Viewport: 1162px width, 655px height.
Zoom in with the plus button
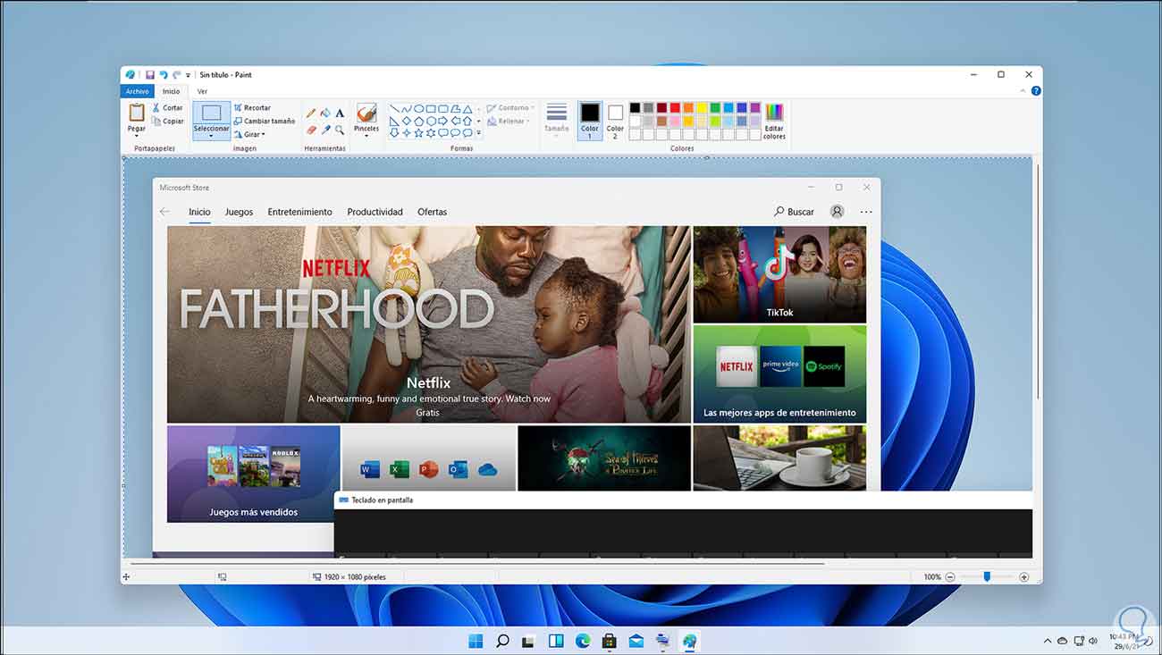coord(1024,577)
